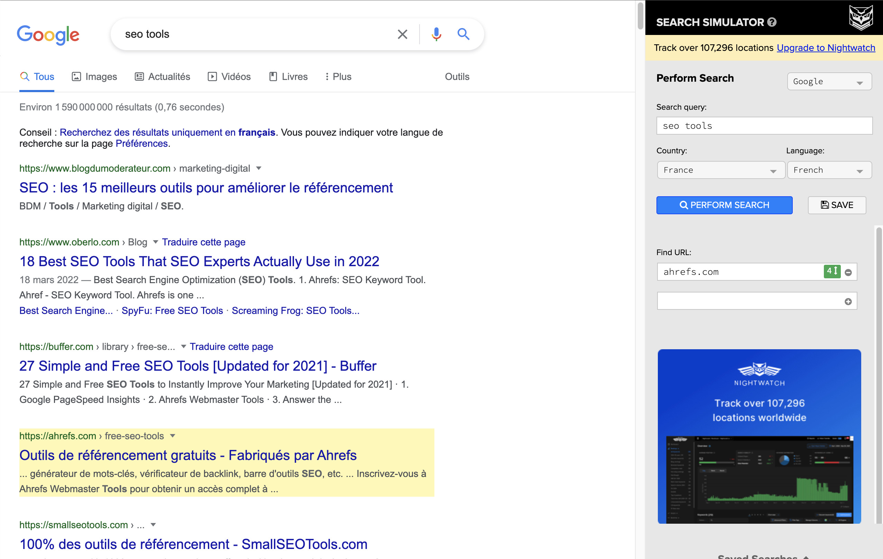Expand the Ahrefs free-seo-tools result dropdown arrow
This screenshot has height=559, width=883.
173,435
